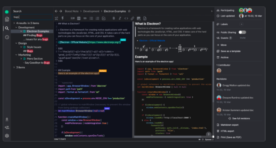276x148 pixels.
Task: Open the timeline clock sidebar icon
Action: [x=7, y=37]
